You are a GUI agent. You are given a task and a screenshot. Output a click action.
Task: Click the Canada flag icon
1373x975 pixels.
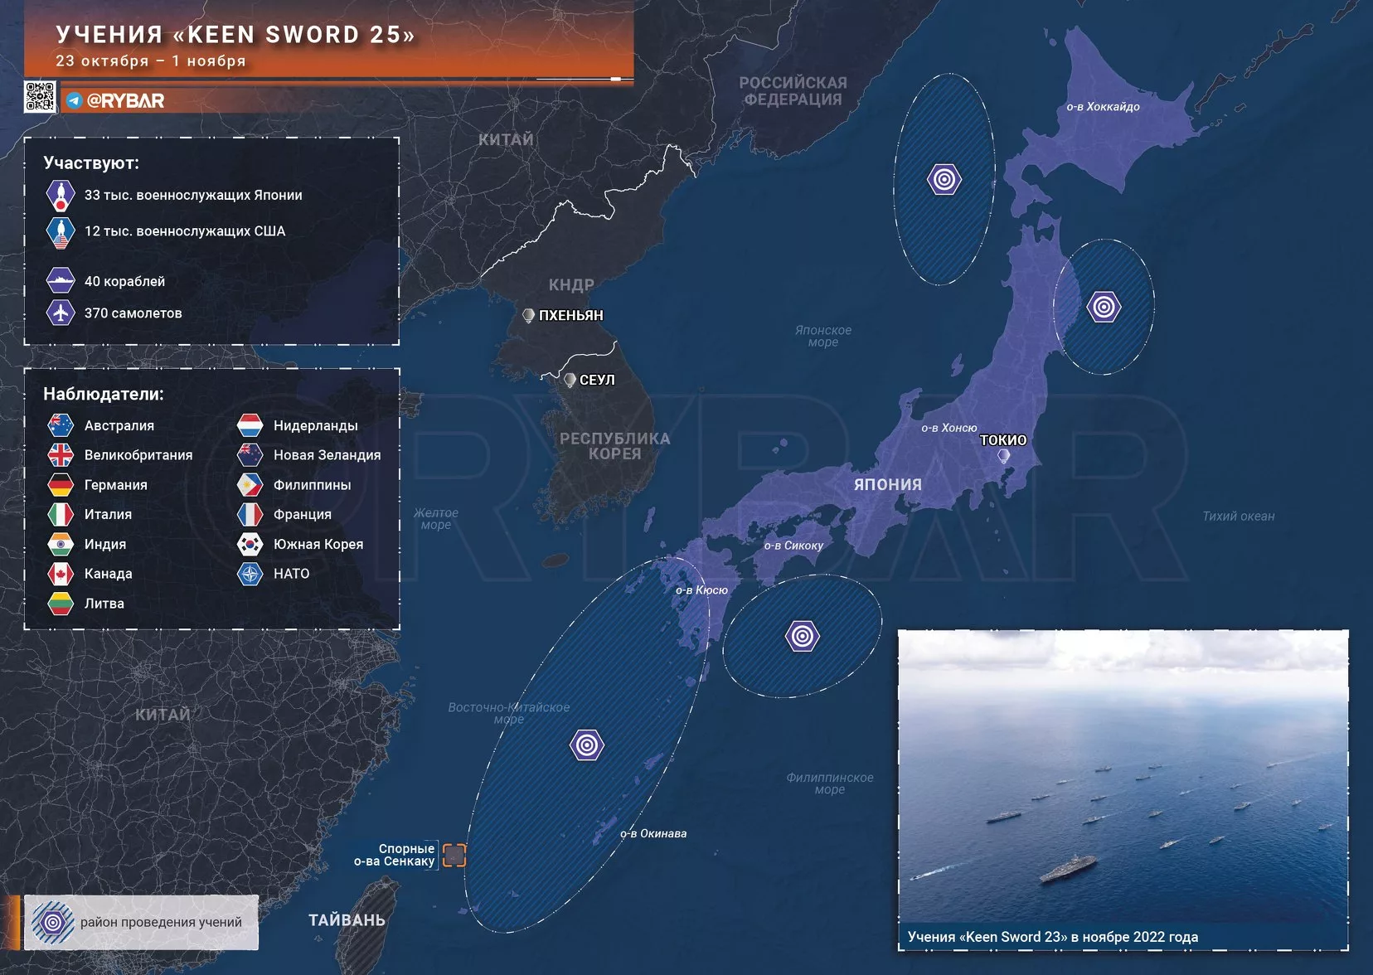pos(61,574)
